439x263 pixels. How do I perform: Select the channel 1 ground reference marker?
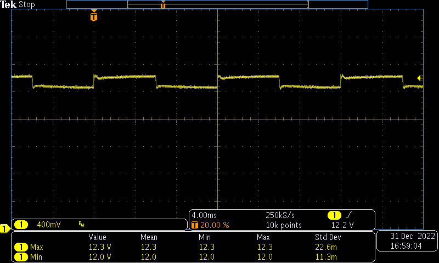[4, 228]
